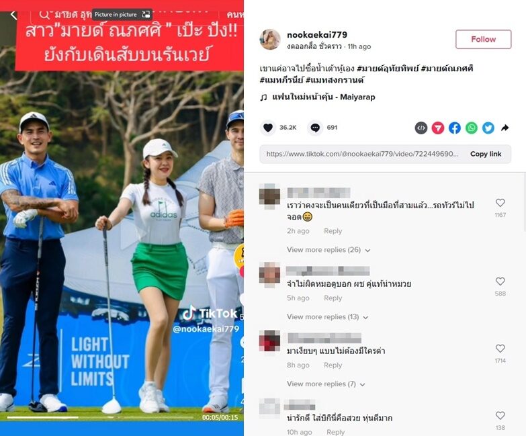
Task: Share video via WhatsApp icon
Action: 472,128
